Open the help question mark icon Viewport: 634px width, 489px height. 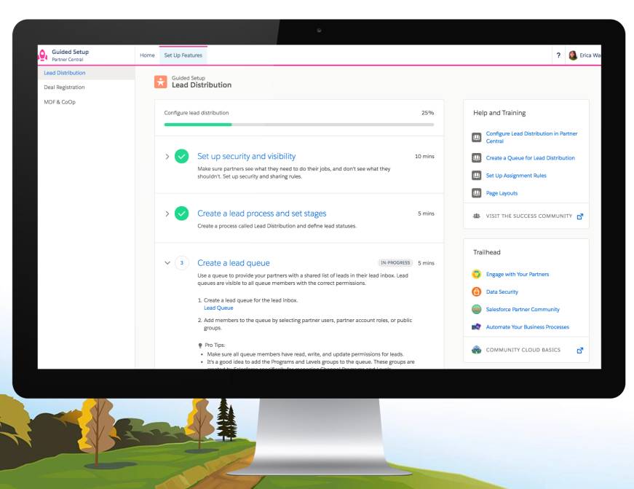click(x=558, y=55)
